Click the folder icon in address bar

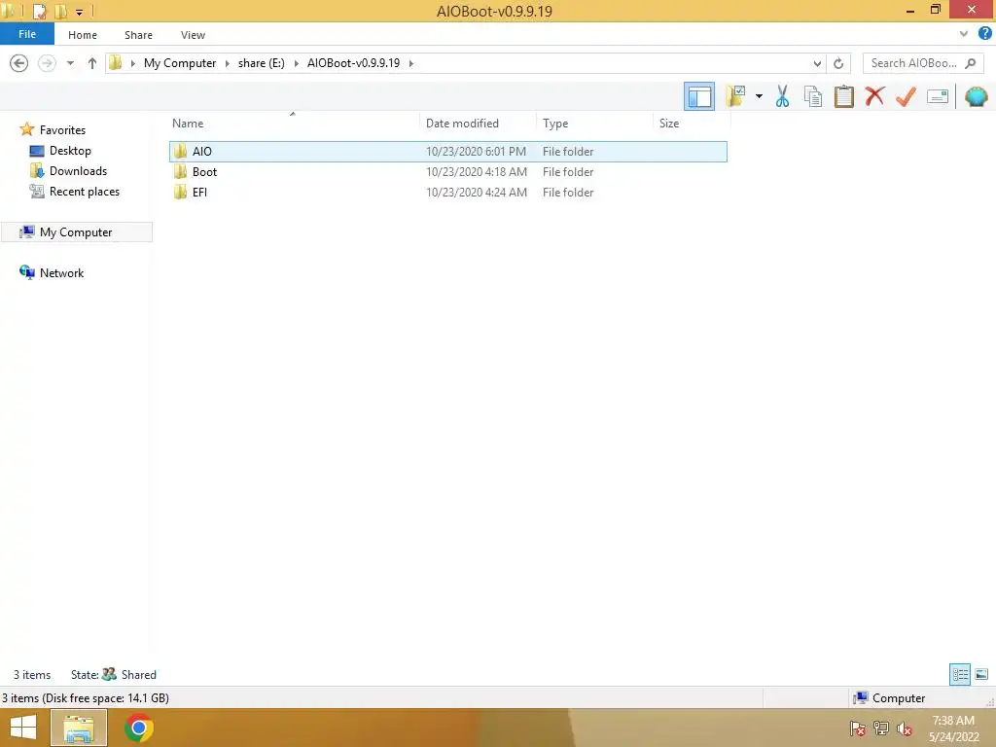pos(116,63)
